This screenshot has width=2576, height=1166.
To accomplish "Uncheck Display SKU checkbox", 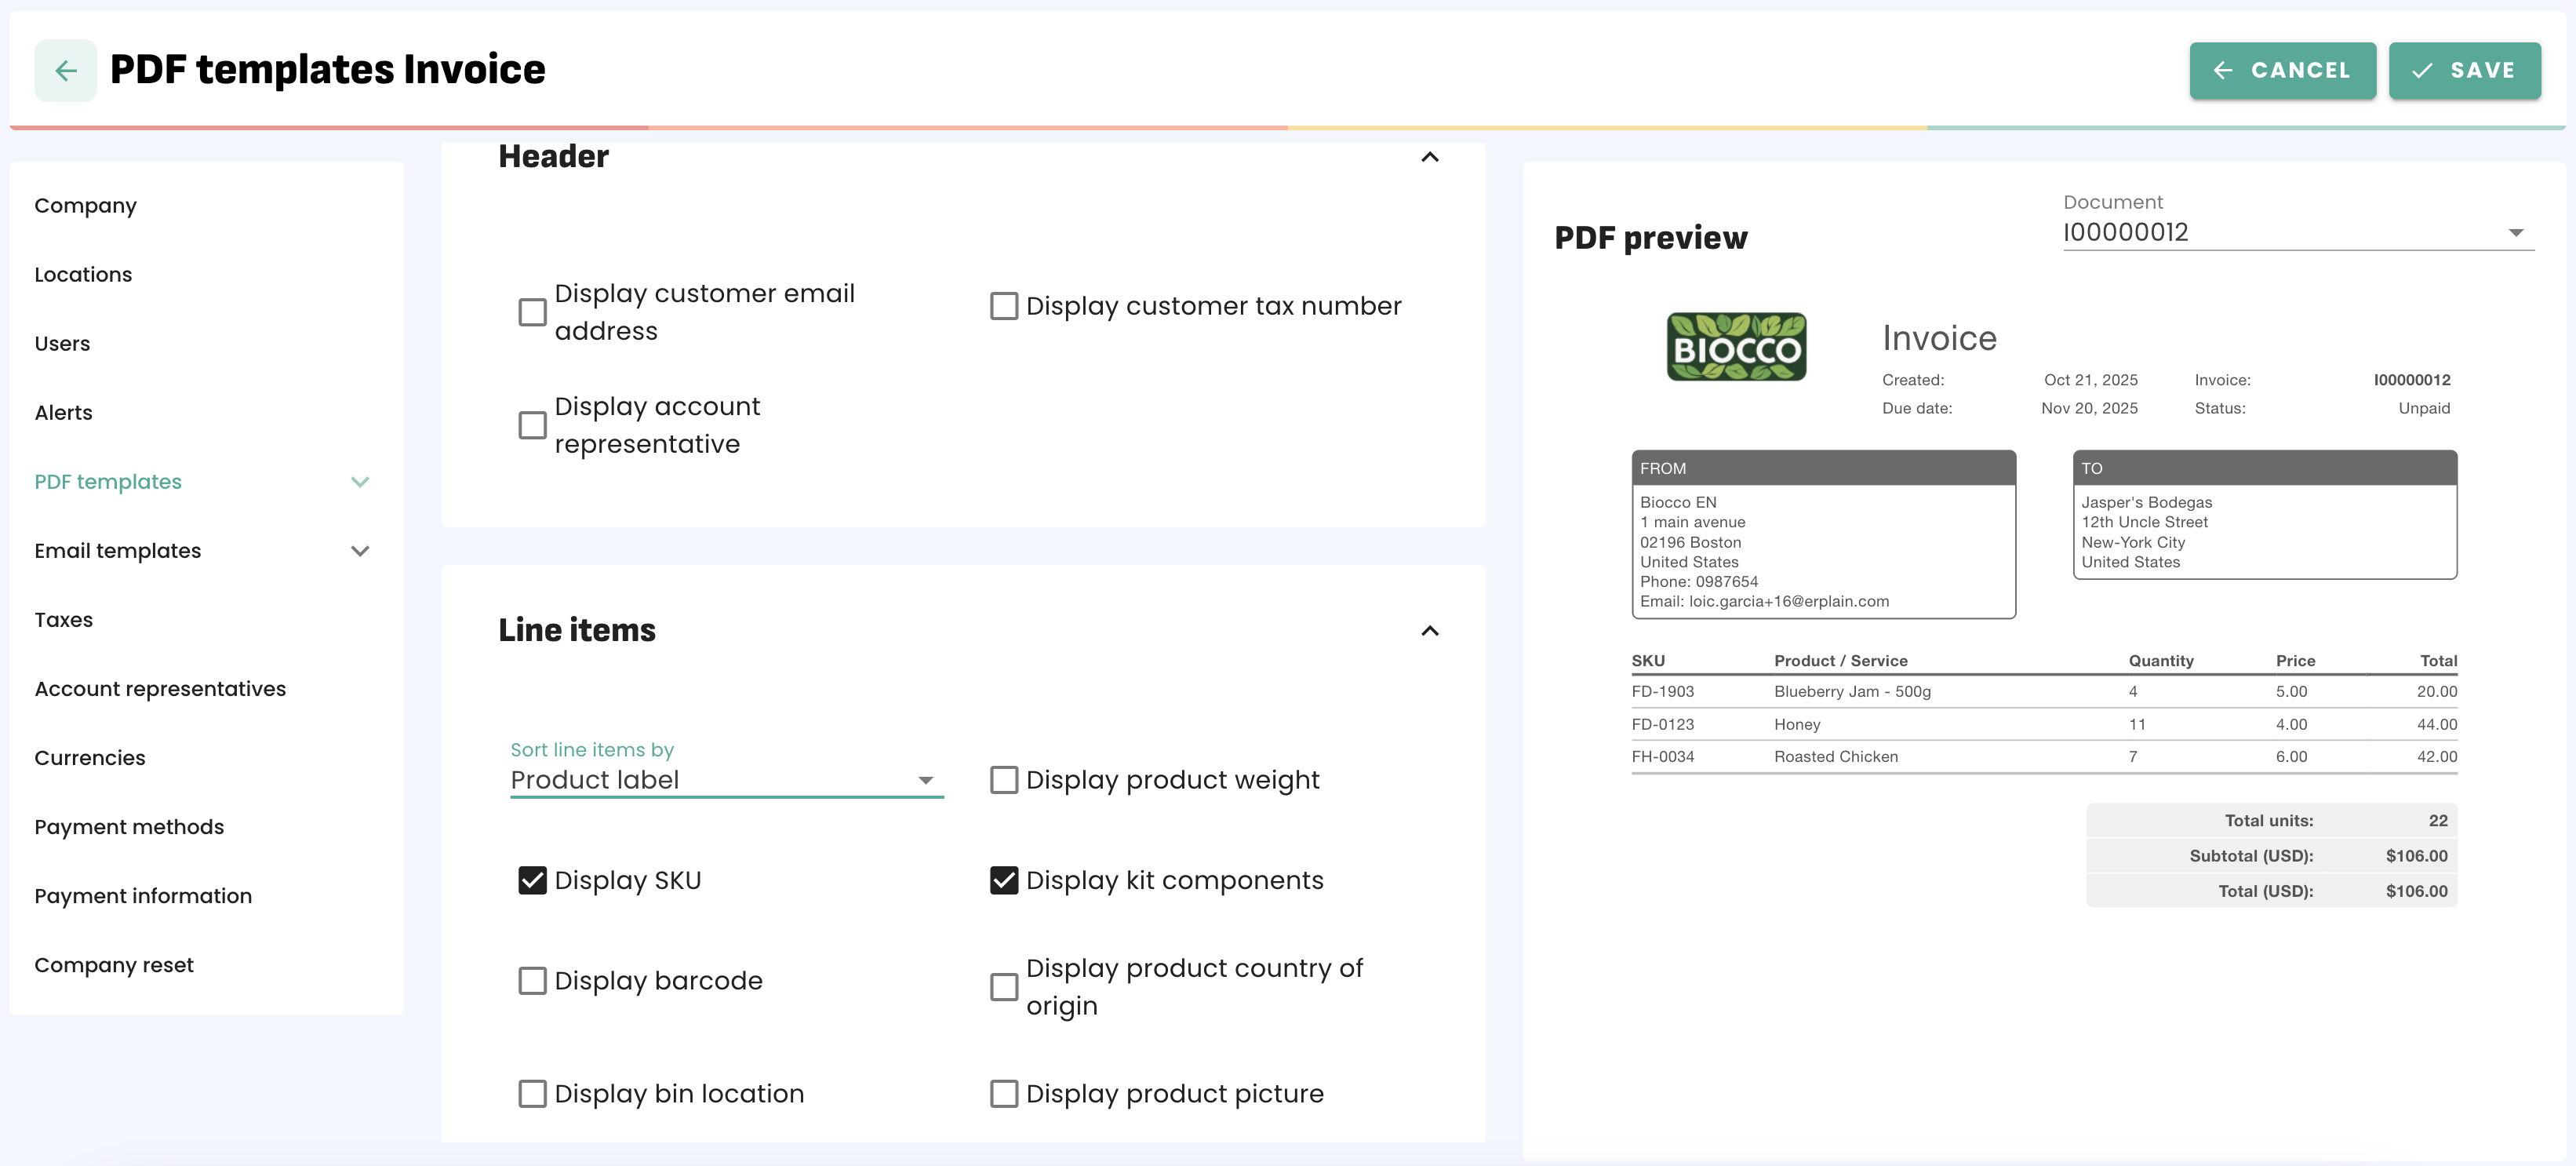I will tap(532, 880).
